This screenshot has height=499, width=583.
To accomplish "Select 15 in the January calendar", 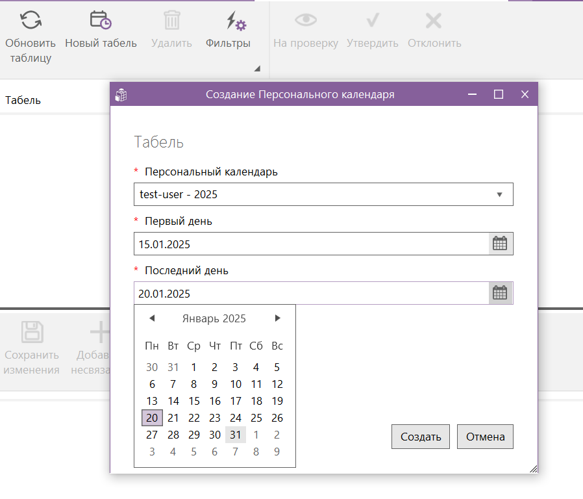I will [x=193, y=401].
